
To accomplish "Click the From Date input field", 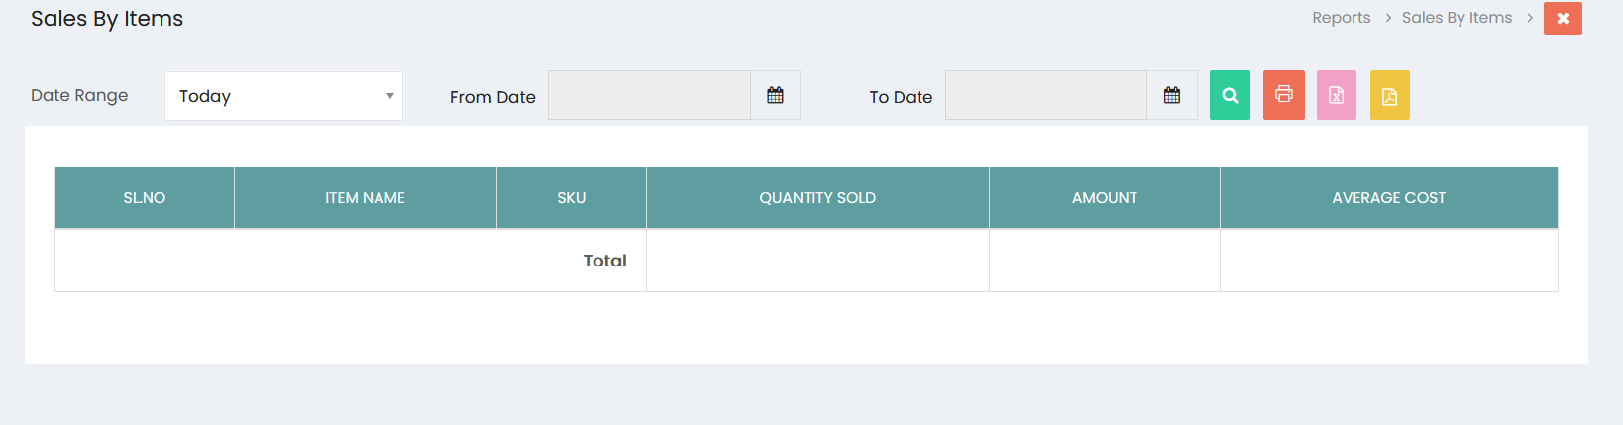I will click(649, 95).
